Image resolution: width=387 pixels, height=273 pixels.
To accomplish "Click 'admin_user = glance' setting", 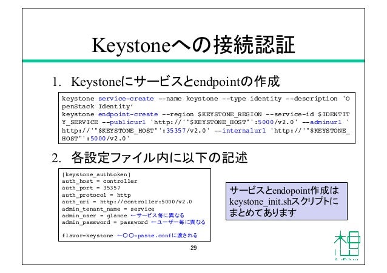I will (x=95, y=215).
